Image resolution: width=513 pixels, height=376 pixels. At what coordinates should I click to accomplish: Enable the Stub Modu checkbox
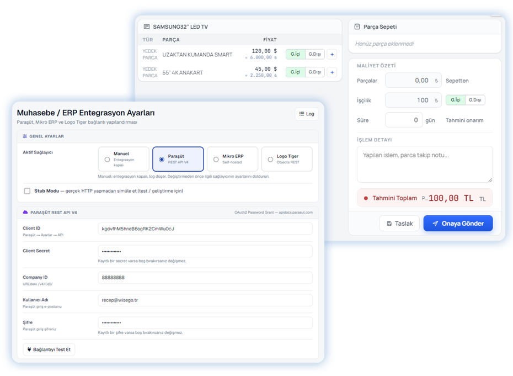pyautogui.click(x=27, y=191)
